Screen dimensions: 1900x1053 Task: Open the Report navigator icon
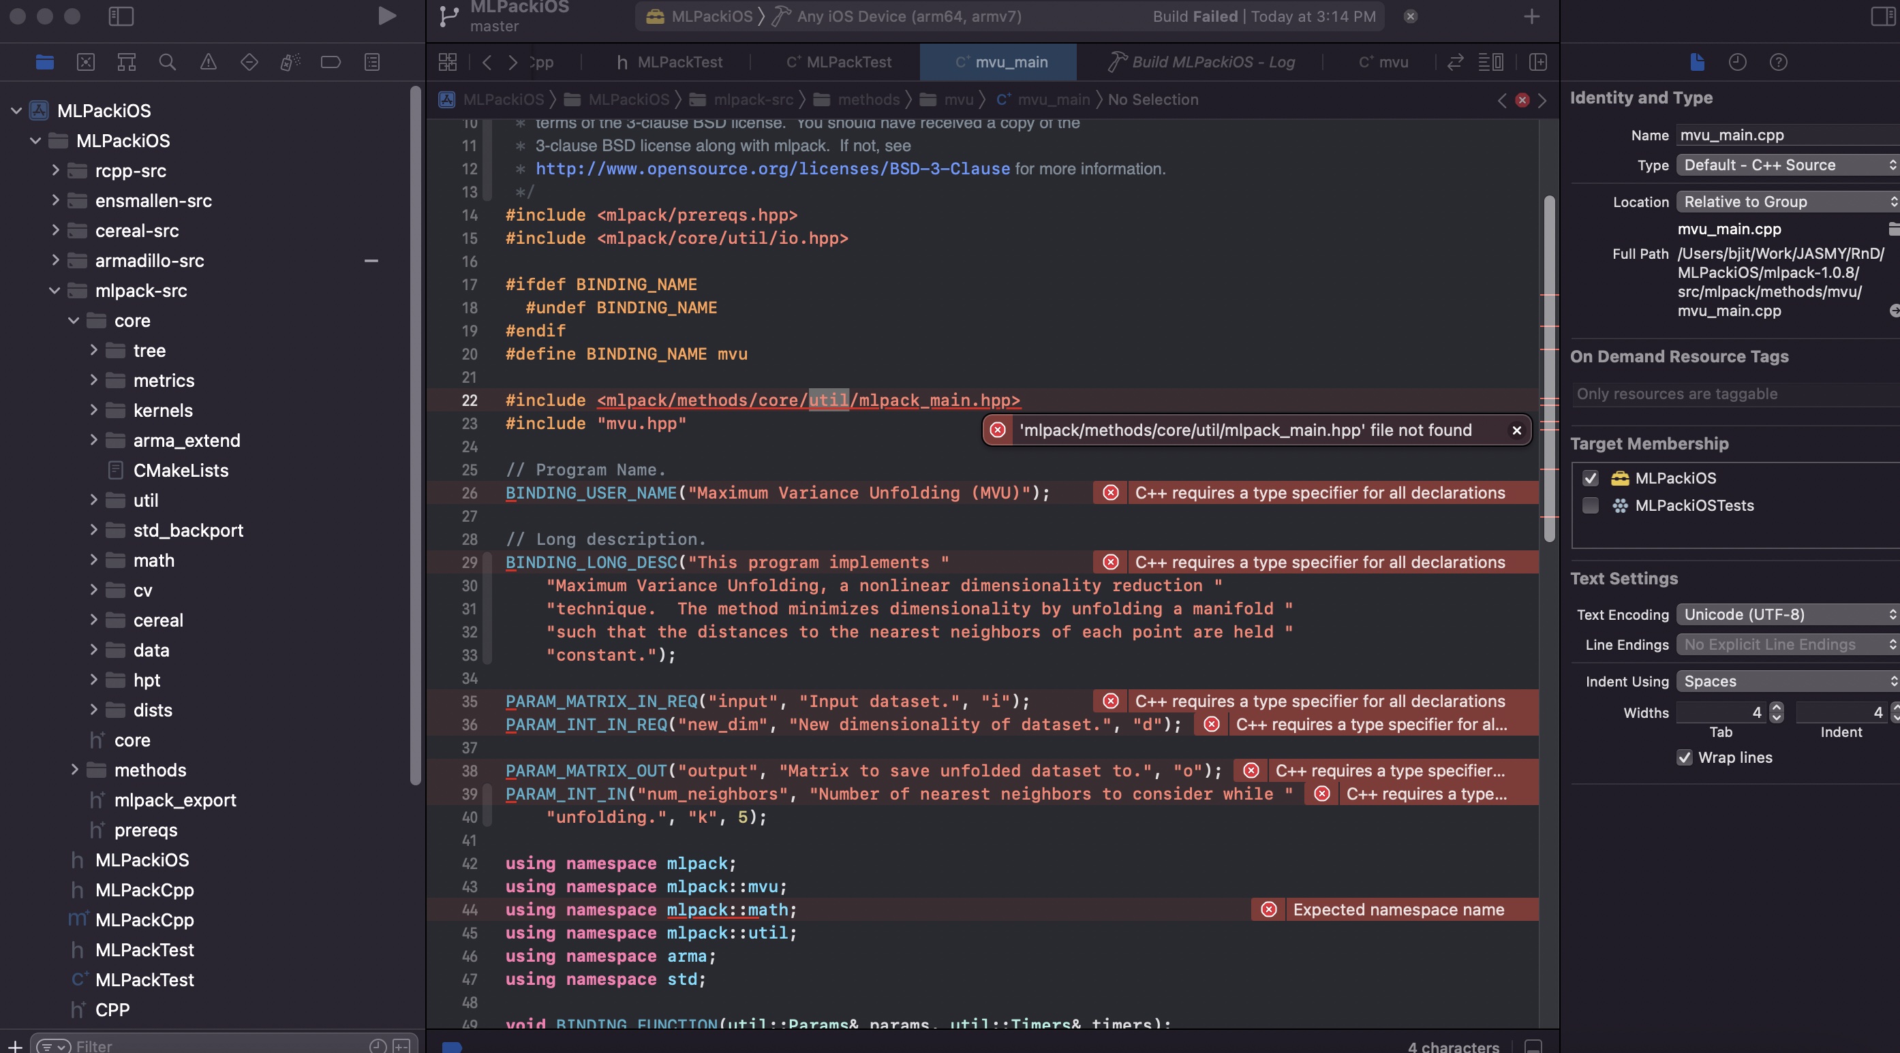[373, 62]
